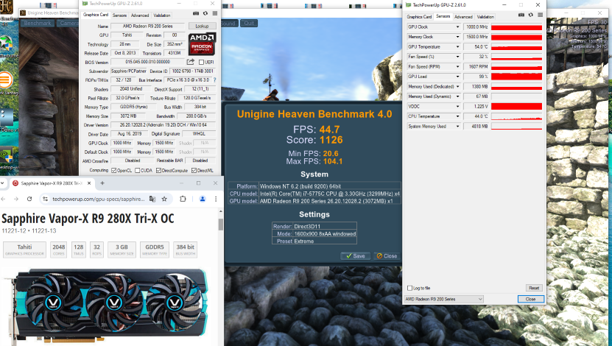Toggle the CUDA checkbox
The height and width of the screenshot is (346, 612).
(x=137, y=171)
